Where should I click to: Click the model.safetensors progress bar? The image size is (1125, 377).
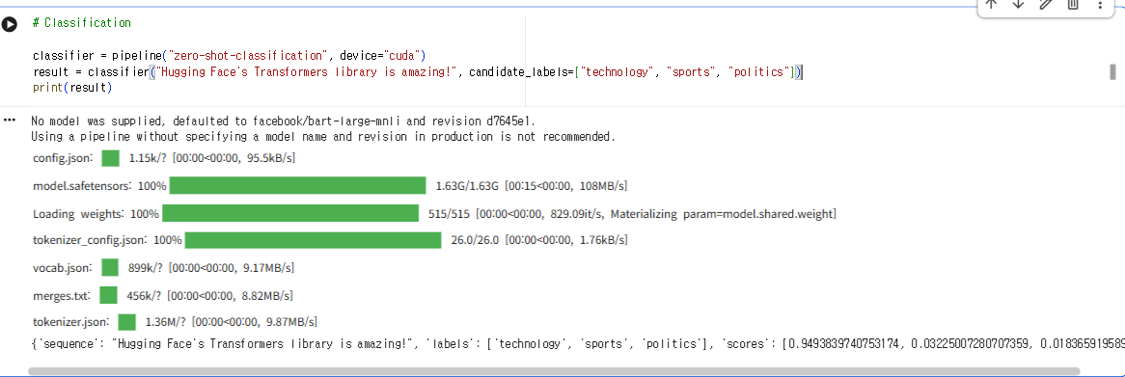click(x=297, y=186)
